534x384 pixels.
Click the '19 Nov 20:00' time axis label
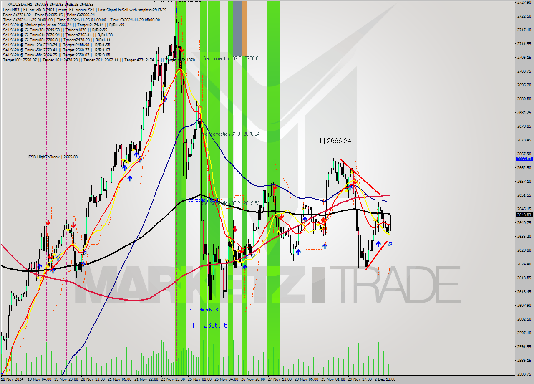pyautogui.click(x=66, y=379)
